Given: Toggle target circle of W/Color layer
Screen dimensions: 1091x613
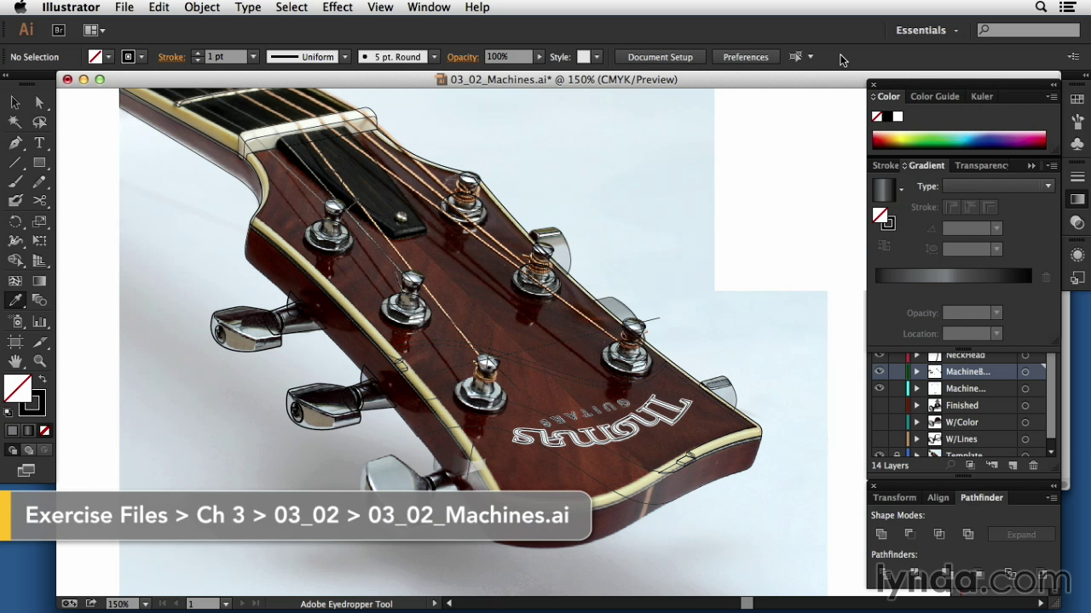Looking at the screenshot, I should click(x=1025, y=422).
